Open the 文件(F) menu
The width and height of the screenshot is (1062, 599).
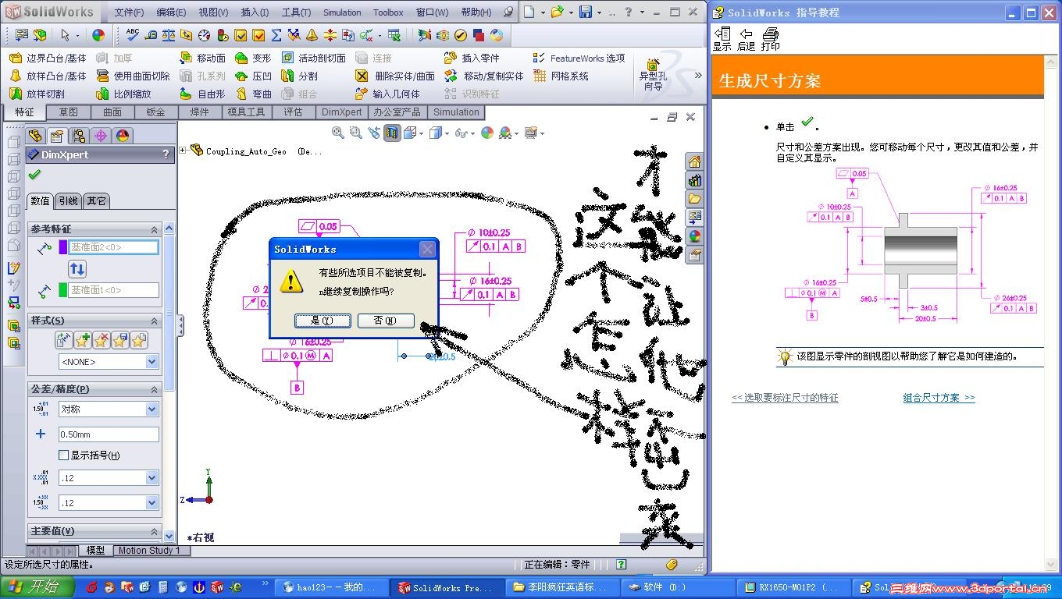point(129,12)
